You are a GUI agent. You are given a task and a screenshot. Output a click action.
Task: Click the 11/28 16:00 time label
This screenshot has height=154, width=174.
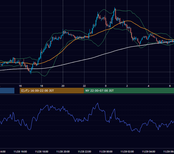(x=20, y=151)
